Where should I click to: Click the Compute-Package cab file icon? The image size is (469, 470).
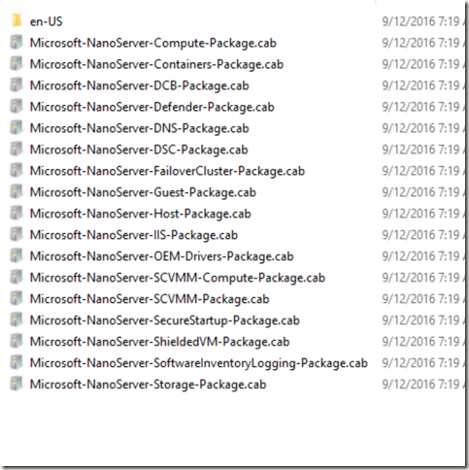[x=17, y=43]
